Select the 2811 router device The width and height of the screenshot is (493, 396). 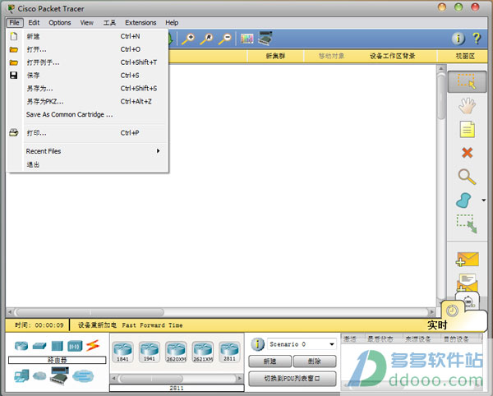pyautogui.click(x=229, y=352)
